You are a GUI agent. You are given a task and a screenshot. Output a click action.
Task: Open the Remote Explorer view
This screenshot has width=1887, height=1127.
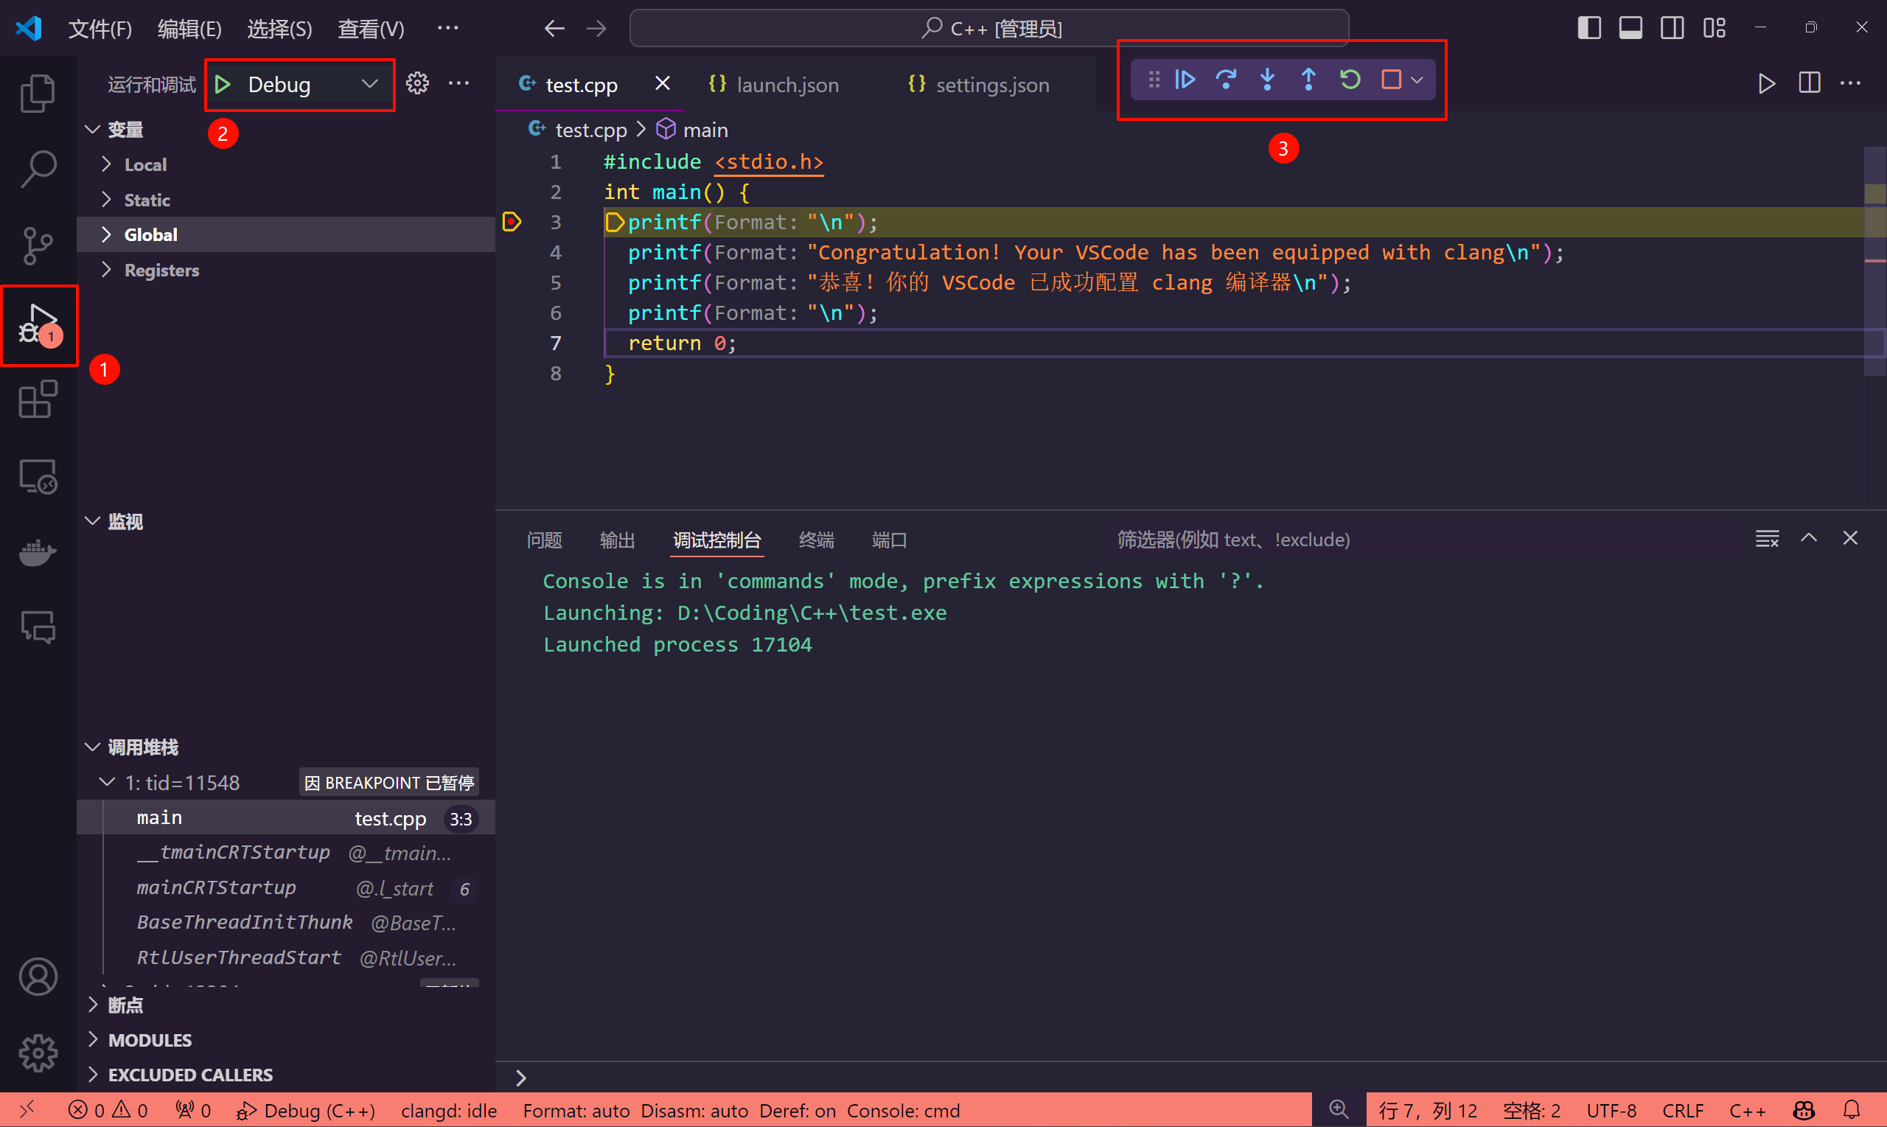38,476
